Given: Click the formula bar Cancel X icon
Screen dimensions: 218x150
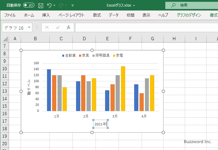Looking at the screenshot, I should pos(47,27).
